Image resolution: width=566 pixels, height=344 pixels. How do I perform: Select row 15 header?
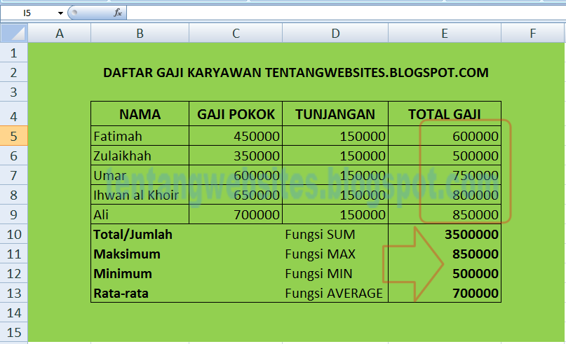pos(14,332)
